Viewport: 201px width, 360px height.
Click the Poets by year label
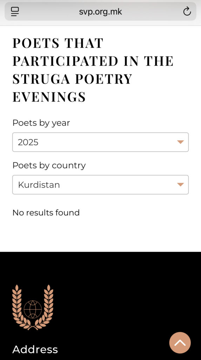41,123
